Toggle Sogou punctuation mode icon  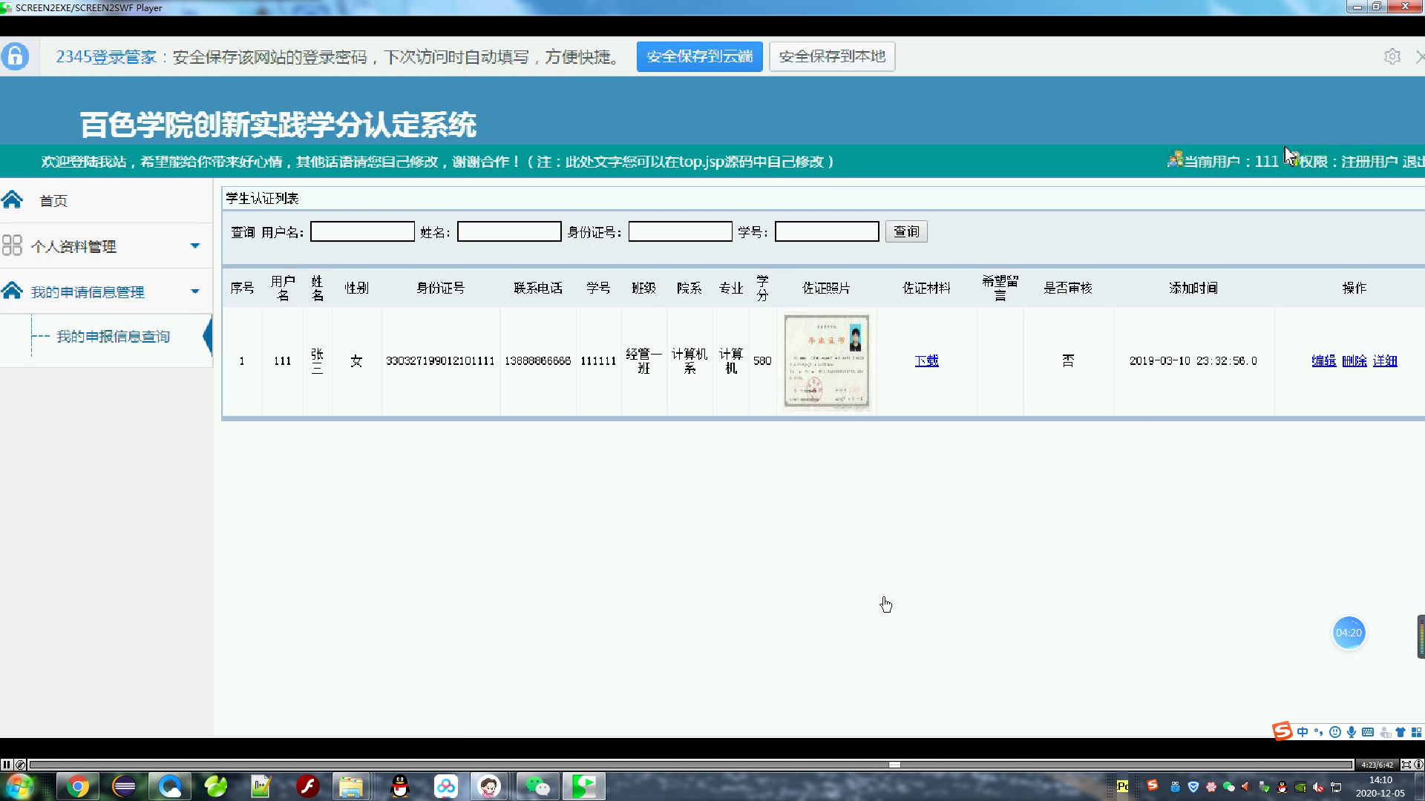point(1319,732)
